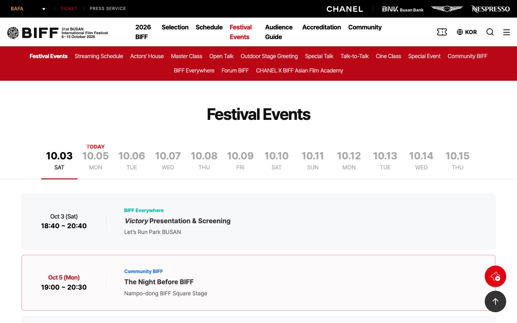The width and height of the screenshot is (517, 323).
Task: Go to Master Class submenu
Action: [186, 56]
